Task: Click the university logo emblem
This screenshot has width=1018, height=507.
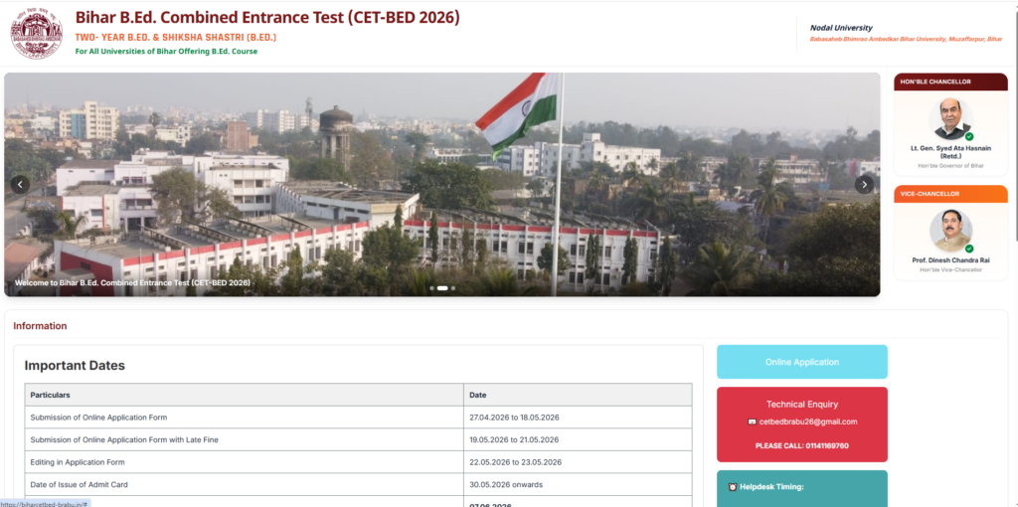Action: pyautogui.click(x=37, y=33)
